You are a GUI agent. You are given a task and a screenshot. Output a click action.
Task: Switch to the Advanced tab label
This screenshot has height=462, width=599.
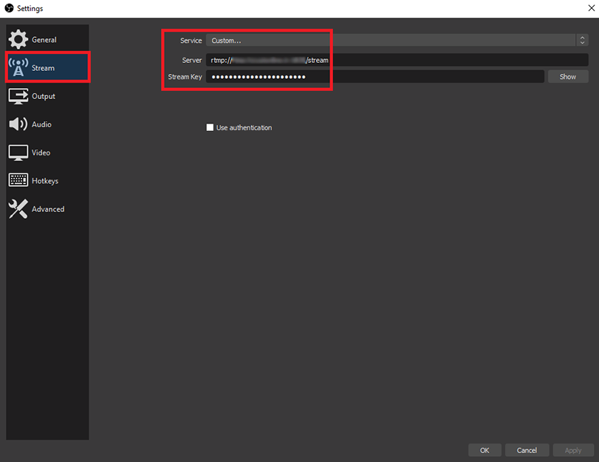(x=48, y=209)
